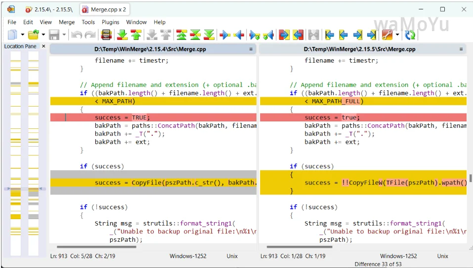This screenshot has width=473, height=268.
Task: Click the Redo toolbar icon
Action: (90, 35)
